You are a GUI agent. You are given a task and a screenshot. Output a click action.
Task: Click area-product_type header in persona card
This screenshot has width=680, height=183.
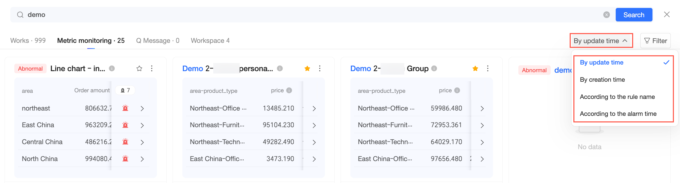click(214, 91)
